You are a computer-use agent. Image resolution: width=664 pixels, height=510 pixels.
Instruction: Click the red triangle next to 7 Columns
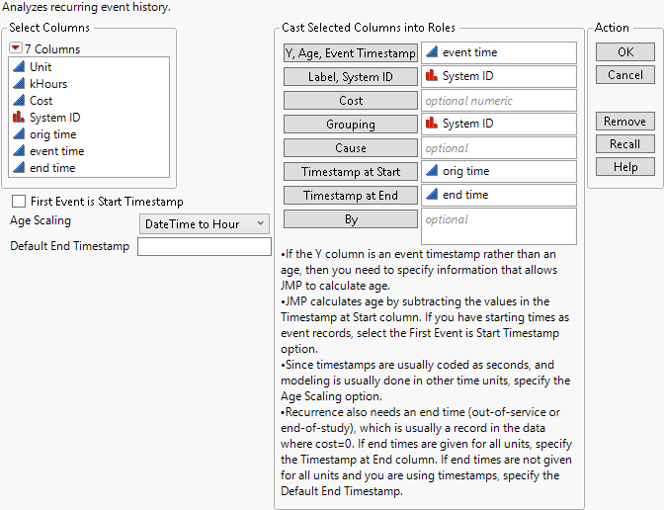(x=17, y=49)
